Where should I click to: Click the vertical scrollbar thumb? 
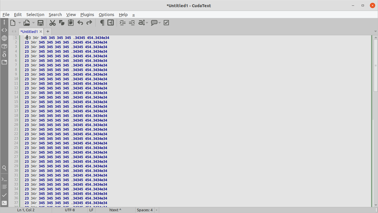click(x=376, y=66)
